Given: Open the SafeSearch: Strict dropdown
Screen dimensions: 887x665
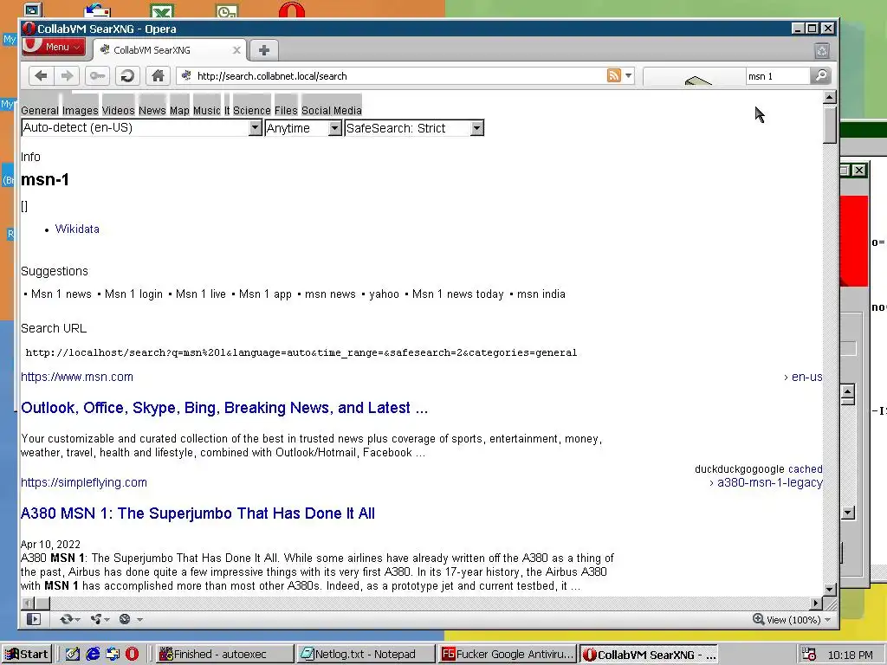Looking at the screenshot, I should coord(414,128).
